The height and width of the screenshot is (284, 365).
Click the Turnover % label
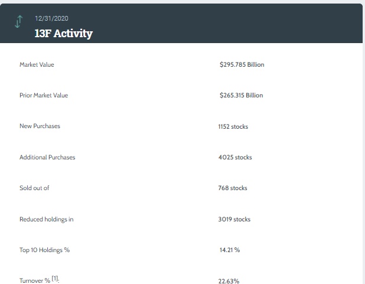35,280
